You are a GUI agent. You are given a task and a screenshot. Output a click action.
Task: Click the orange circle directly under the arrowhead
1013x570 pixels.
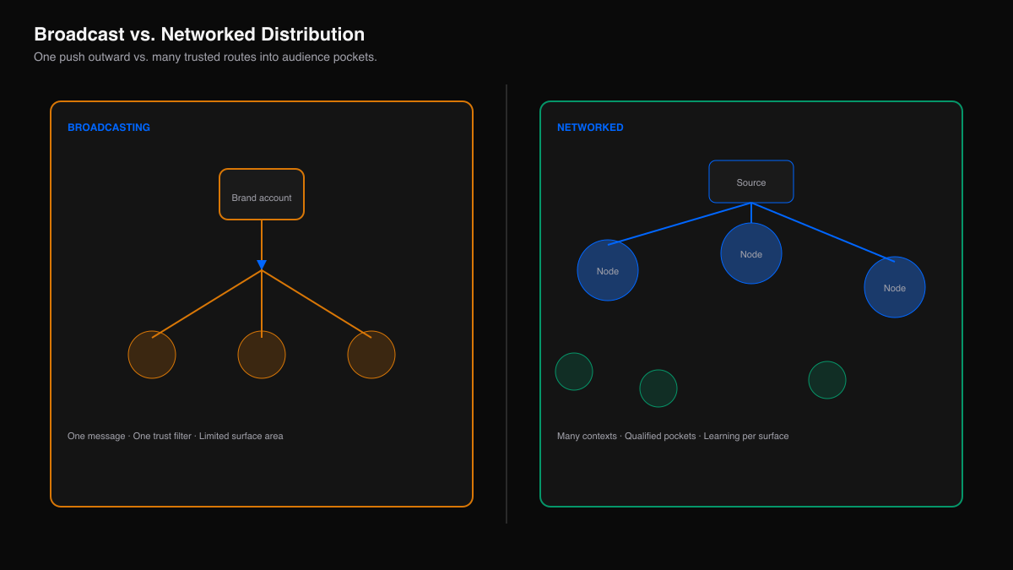(x=262, y=355)
